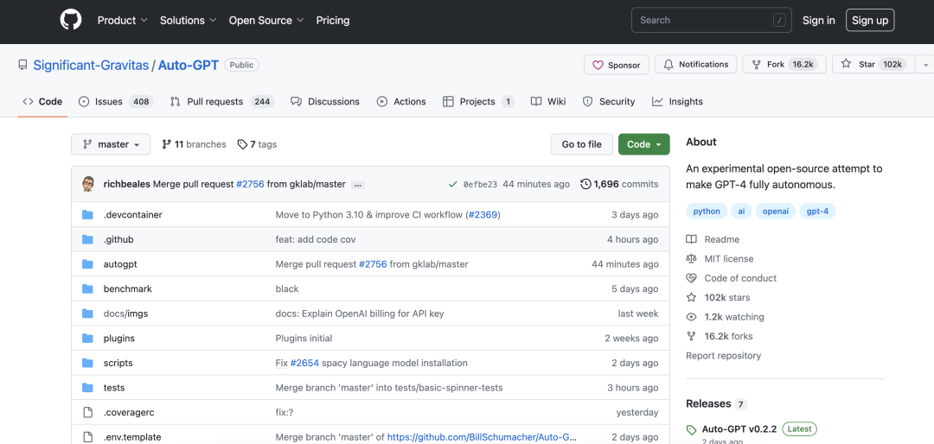Switch to the Issues tab

coord(116,102)
